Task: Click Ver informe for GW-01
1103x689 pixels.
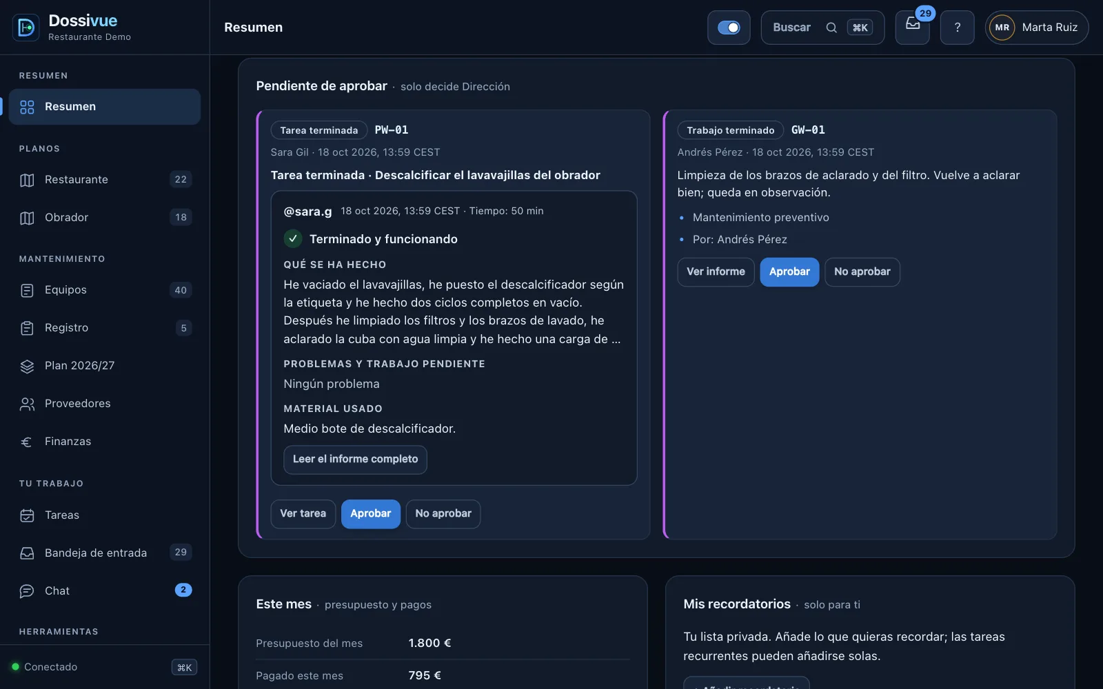Action: click(x=716, y=272)
